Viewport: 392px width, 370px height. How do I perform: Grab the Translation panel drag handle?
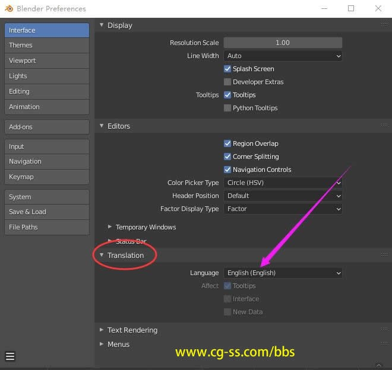[384, 255]
